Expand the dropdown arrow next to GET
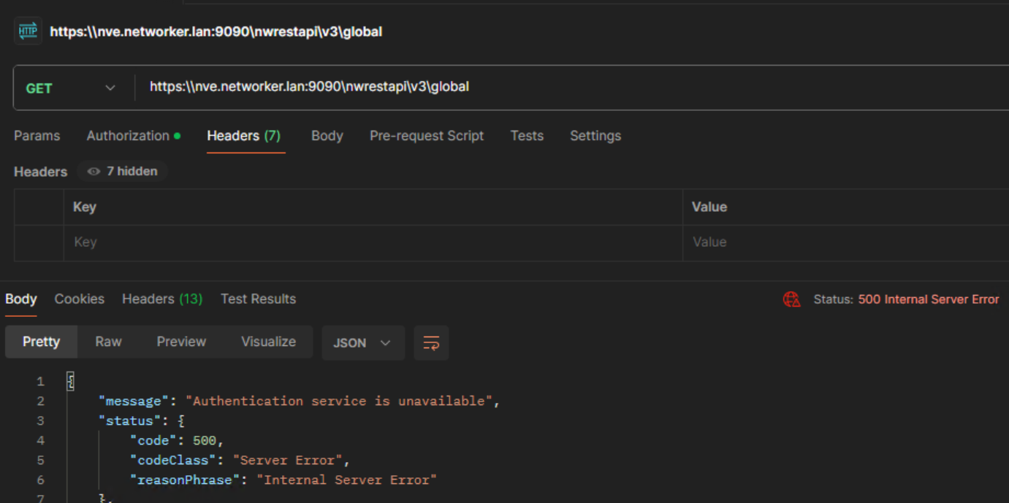The width and height of the screenshot is (1009, 503). [110, 86]
